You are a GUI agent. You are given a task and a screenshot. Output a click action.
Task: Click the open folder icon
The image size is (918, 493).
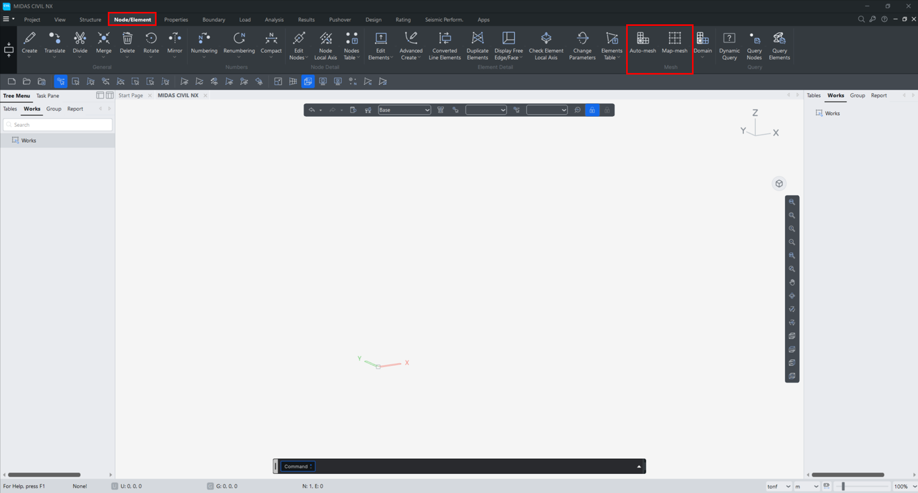[x=26, y=81]
